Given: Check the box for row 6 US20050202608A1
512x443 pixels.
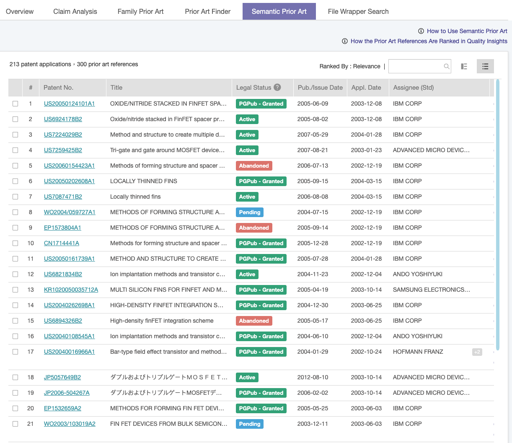Looking at the screenshot, I should click(x=16, y=181).
